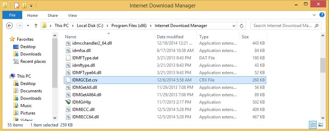Image resolution: width=329 pixels, height=131 pixels.
Task: Click the 260 KB size of IDMGCExt.crx
Action: click(258, 80)
